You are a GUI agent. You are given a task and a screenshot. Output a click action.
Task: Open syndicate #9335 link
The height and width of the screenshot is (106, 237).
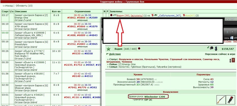(x=76, y=54)
